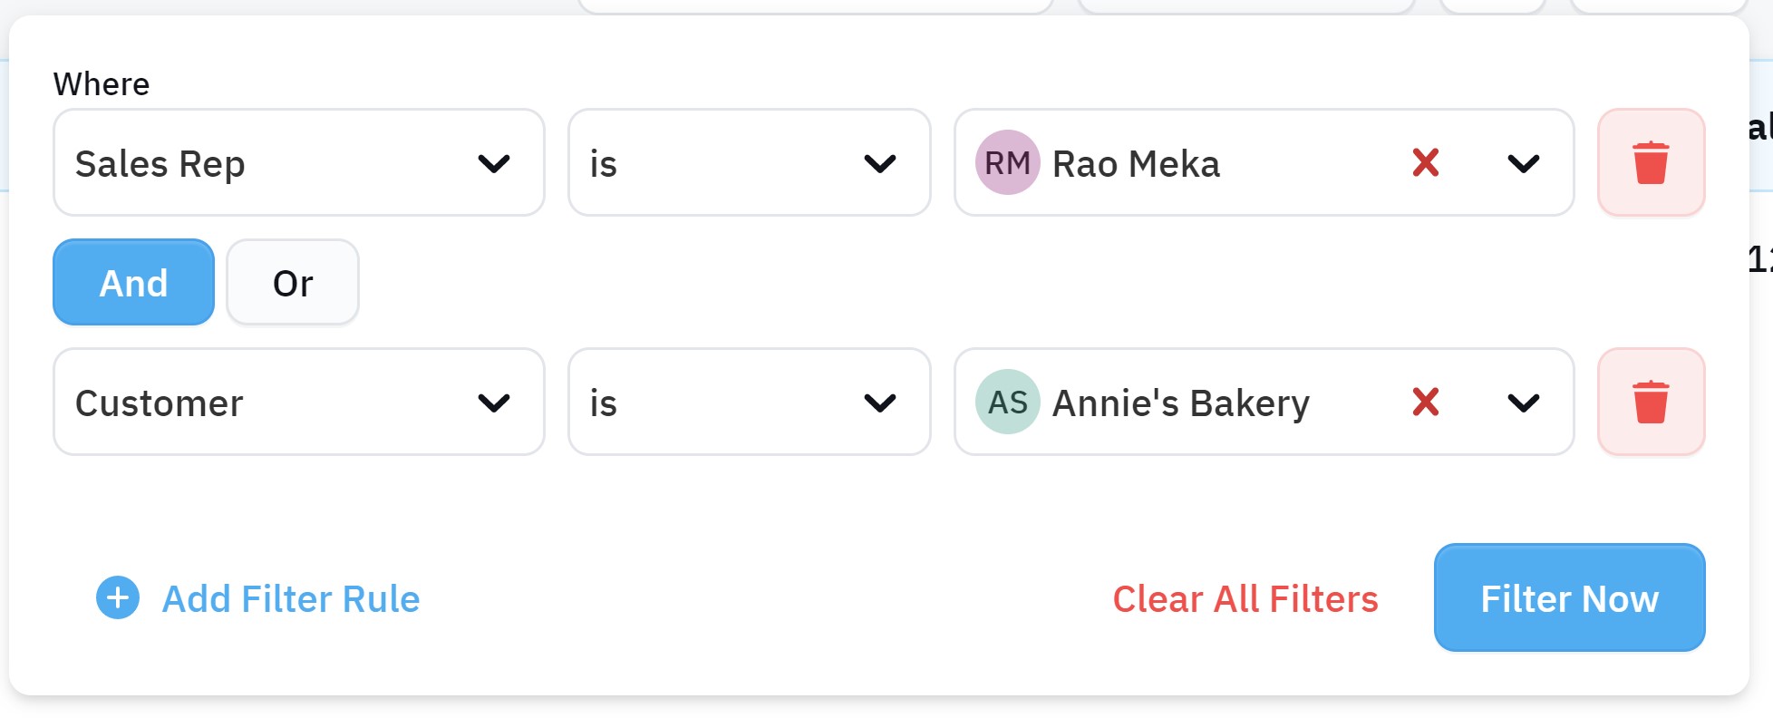This screenshot has height=718, width=1773.
Task: Apply filters with Filter Now
Action: [x=1570, y=598]
